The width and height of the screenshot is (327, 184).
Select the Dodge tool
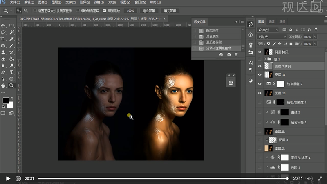click(x=11, y=65)
